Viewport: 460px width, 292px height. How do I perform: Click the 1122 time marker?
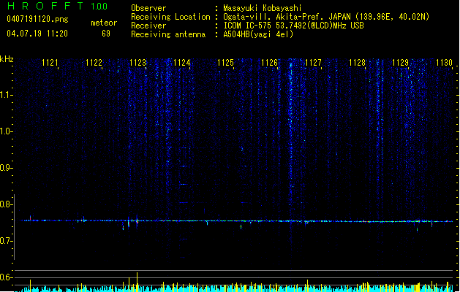(94, 63)
